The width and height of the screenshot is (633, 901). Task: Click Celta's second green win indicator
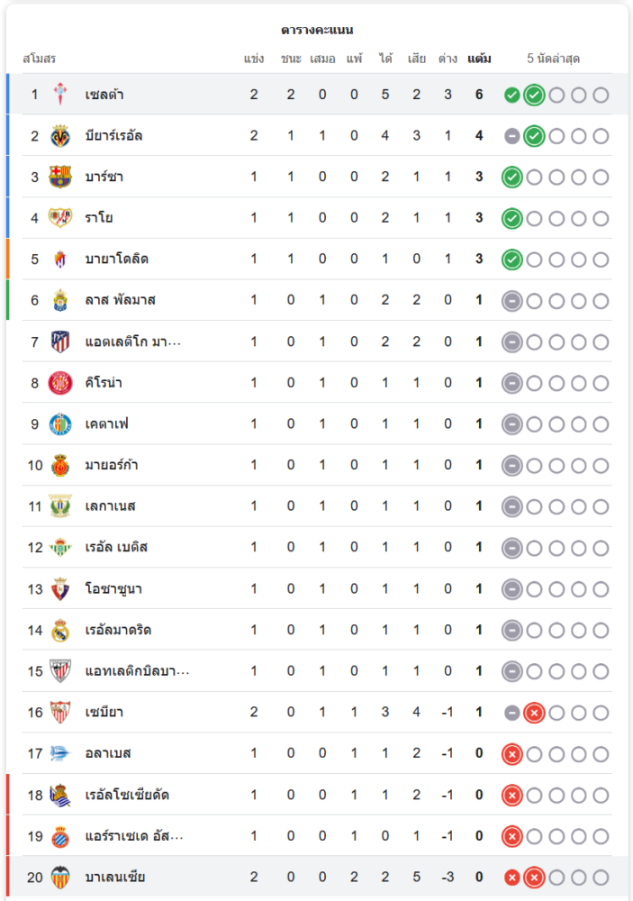click(534, 95)
